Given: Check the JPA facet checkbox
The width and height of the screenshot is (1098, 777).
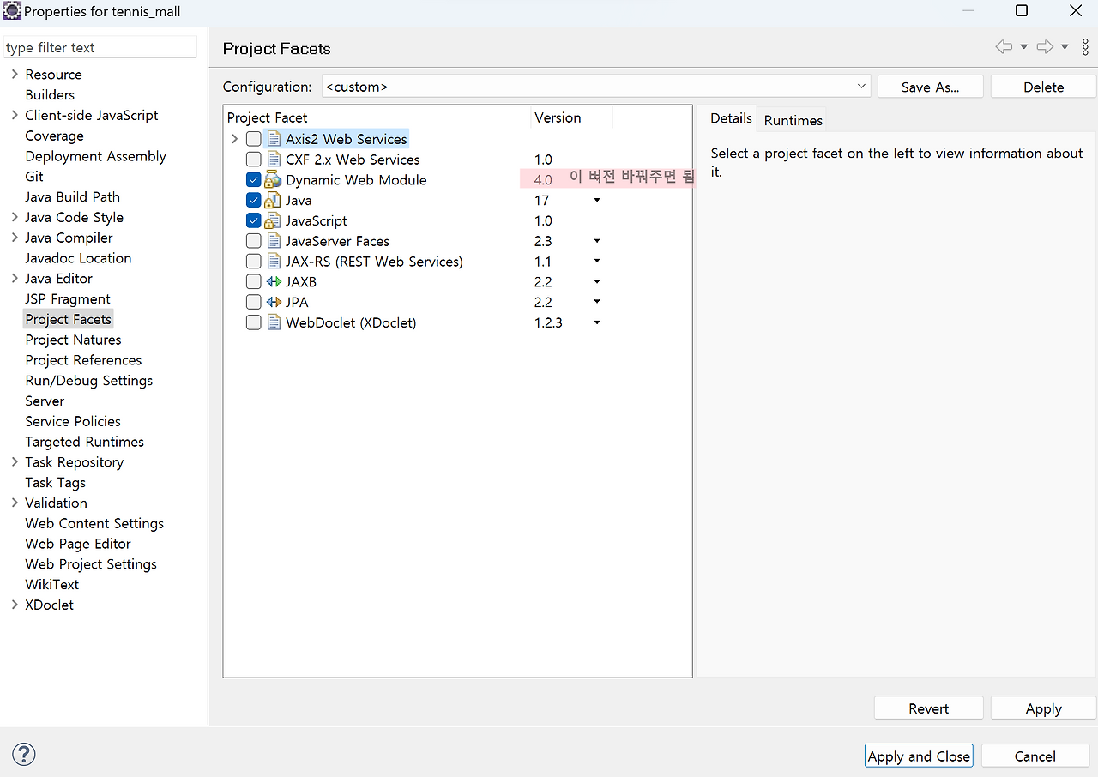Looking at the screenshot, I should pos(253,302).
